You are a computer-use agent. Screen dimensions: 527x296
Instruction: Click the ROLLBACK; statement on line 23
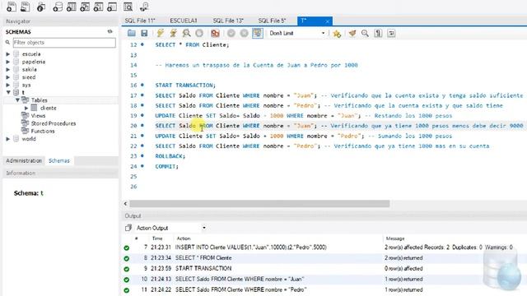click(170, 156)
